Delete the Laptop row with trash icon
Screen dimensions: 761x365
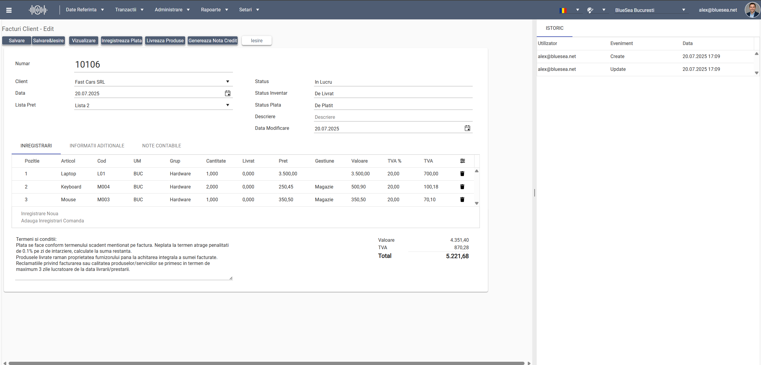click(462, 174)
